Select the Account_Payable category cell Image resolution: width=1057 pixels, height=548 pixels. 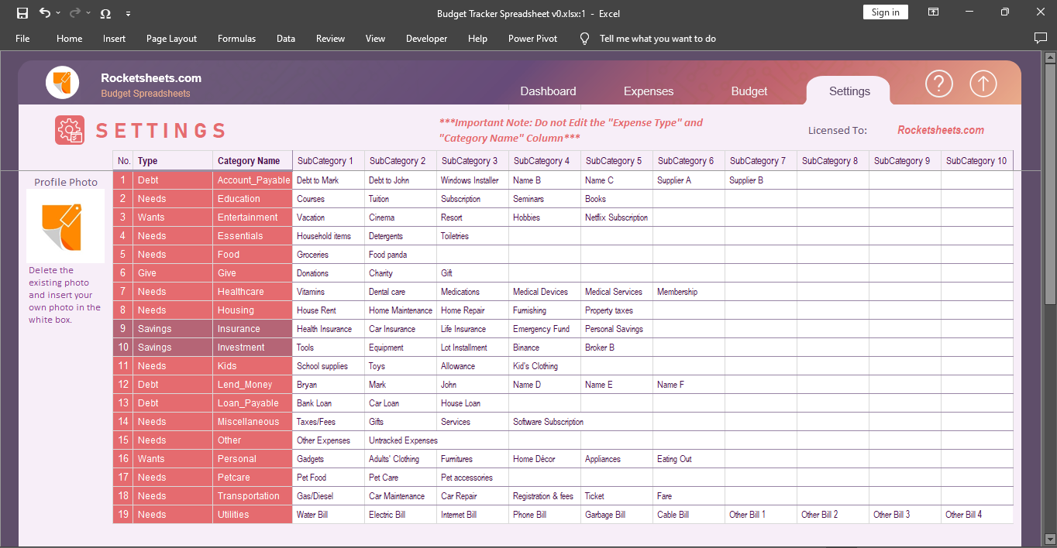tap(253, 180)
